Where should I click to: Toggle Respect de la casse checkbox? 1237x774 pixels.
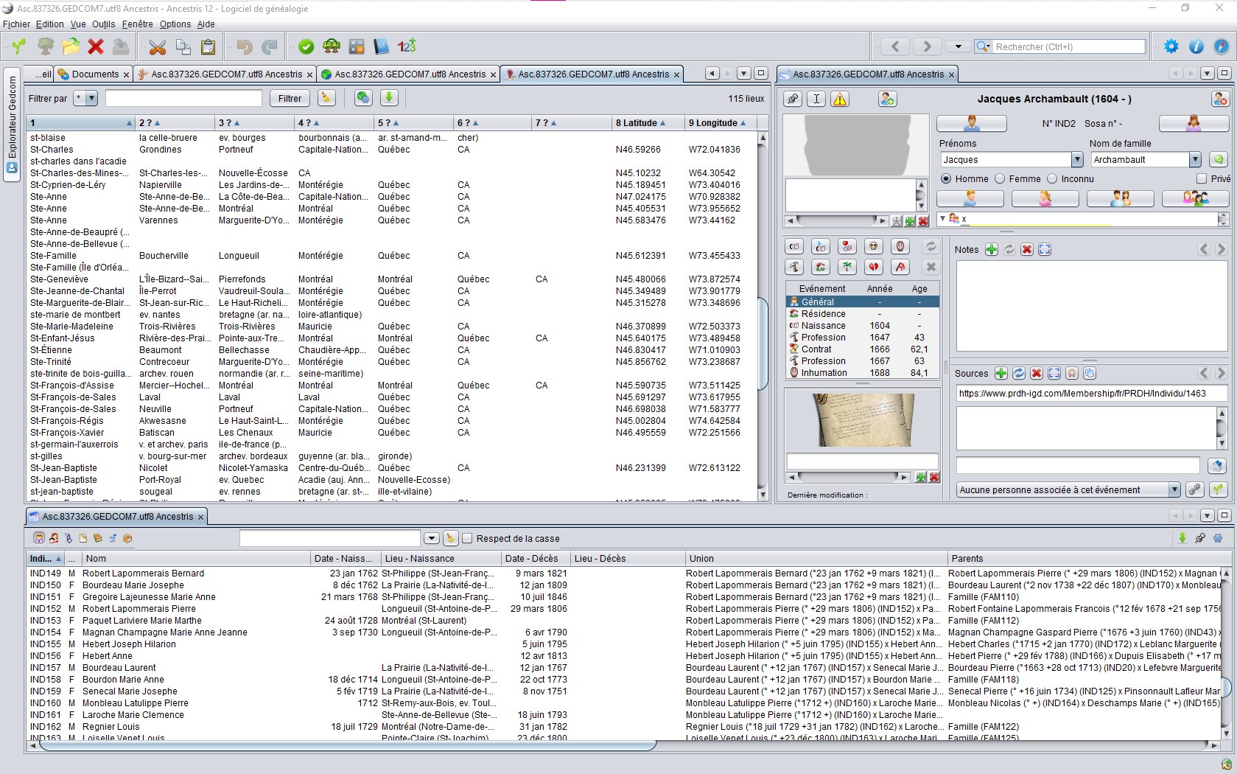point(467,539)
